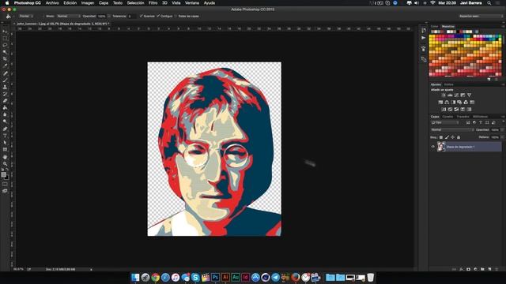Select the Eyedropper tool
Screen dimensions: 506x284
[5, 65]
